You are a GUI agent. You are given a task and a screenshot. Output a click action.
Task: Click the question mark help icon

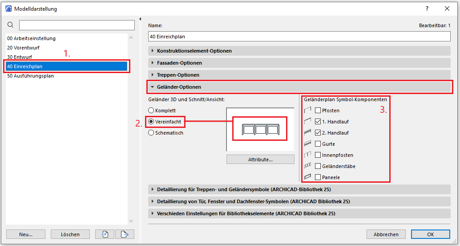point(427,8)
